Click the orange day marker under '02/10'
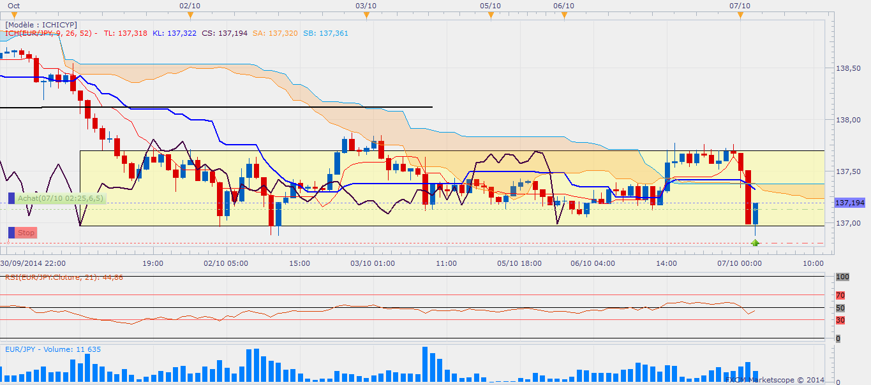Image resolution: width=871 pixels, height=385 pixels. (x=191, y=16)
